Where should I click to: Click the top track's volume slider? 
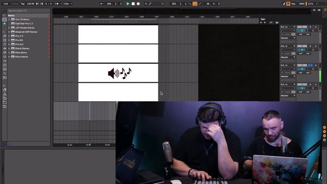click(302, 31)
